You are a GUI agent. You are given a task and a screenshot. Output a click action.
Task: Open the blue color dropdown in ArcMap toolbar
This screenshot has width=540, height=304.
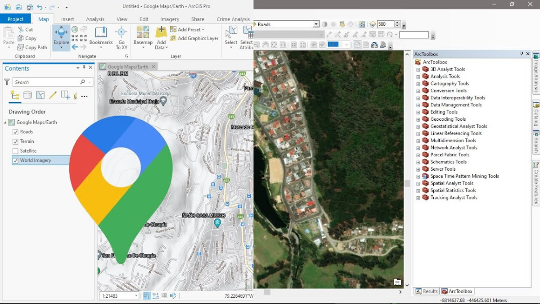pyautogui.click(x=346, y=45)
